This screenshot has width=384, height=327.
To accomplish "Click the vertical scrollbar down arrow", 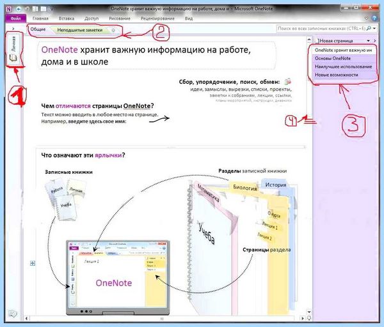I will click(x=309, y=312).
